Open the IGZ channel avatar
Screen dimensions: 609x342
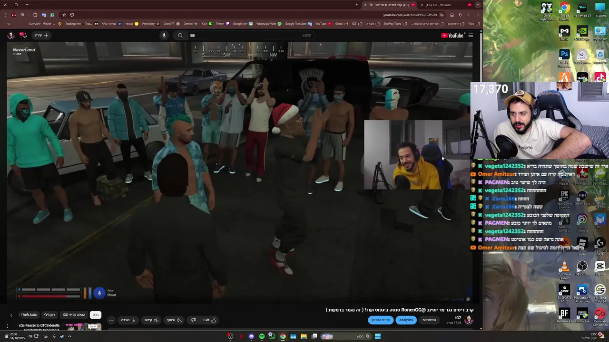click(x=469, y=320)
